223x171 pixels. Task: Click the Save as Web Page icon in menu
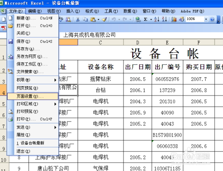pos(11,57)
